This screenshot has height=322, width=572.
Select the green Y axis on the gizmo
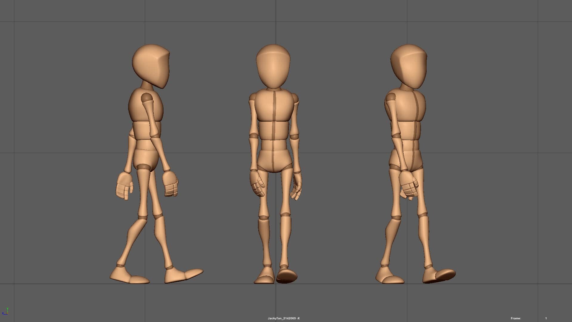click(x=7, y=309)
